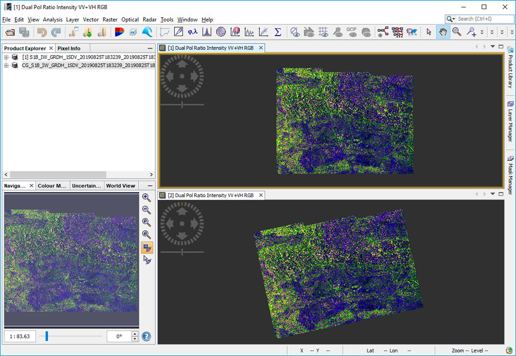The width and height of the screenshot is (516, 356).
Task: Select the Panning hand tool
Action: tap(443, 32)
